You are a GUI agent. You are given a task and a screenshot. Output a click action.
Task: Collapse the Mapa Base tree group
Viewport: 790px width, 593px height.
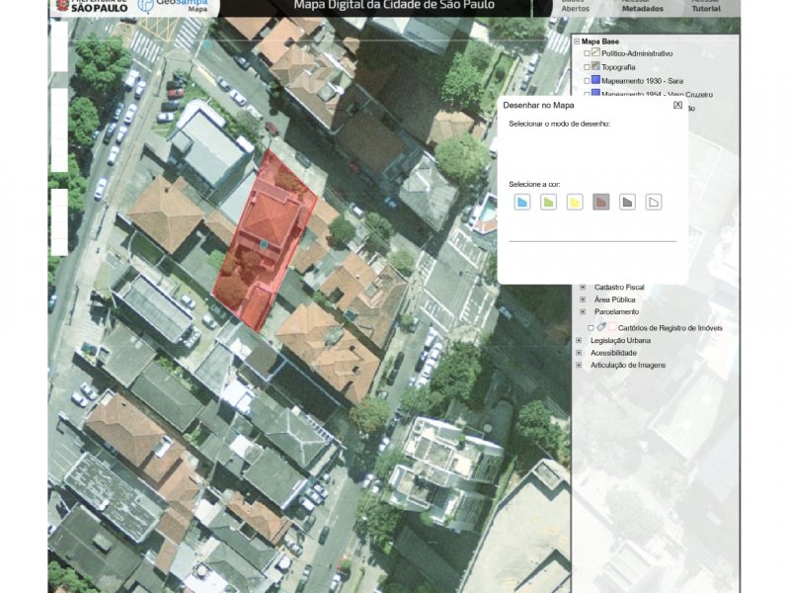tap(576, 42)
